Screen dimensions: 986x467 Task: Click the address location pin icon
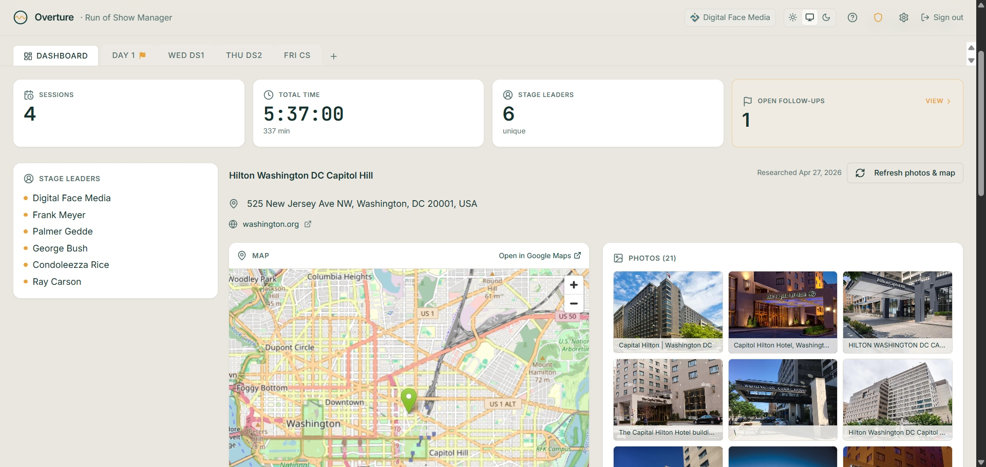(x=234, y=204)
